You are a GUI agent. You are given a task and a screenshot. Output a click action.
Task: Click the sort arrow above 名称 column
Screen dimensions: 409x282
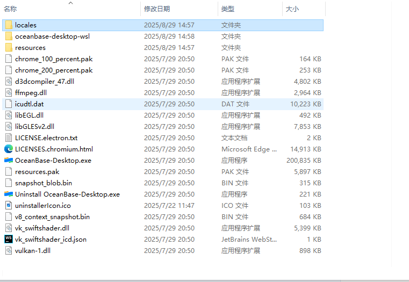click(x=71, y=3)
